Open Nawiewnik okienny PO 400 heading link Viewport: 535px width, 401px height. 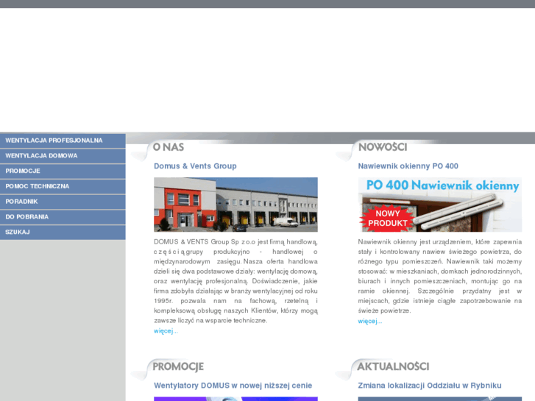tap(408, 166)
